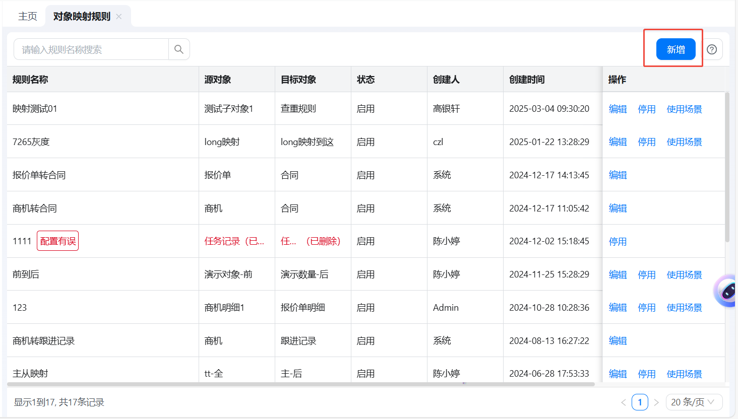This screenshot has width=738, height=419.
Task: Disable the 主从映射 rule
Action: point(647,374)
